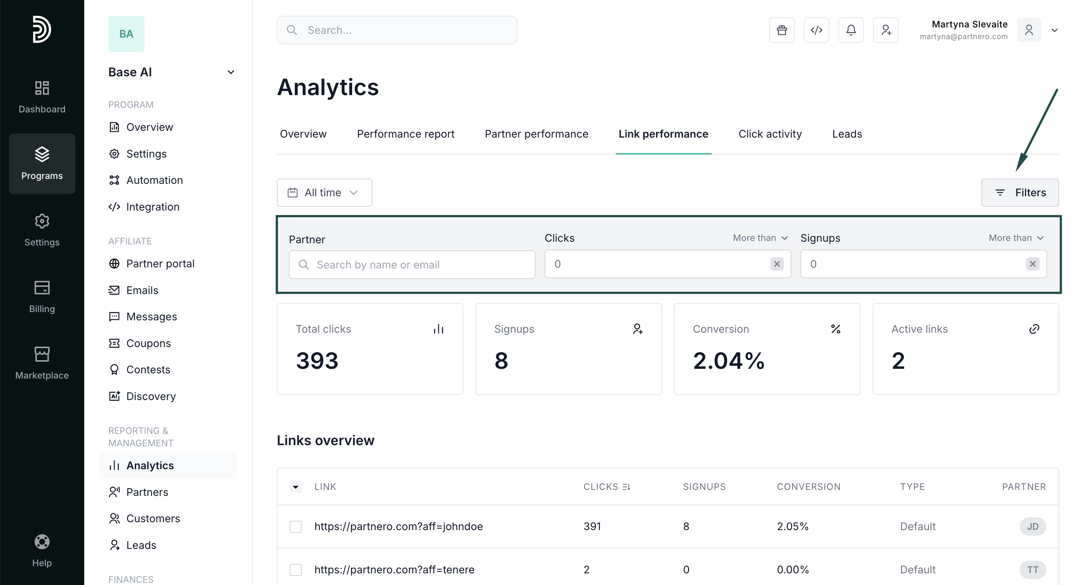Open the select-all checkbox dropdown in table header
1081x585 pixels.
point(295,487)
